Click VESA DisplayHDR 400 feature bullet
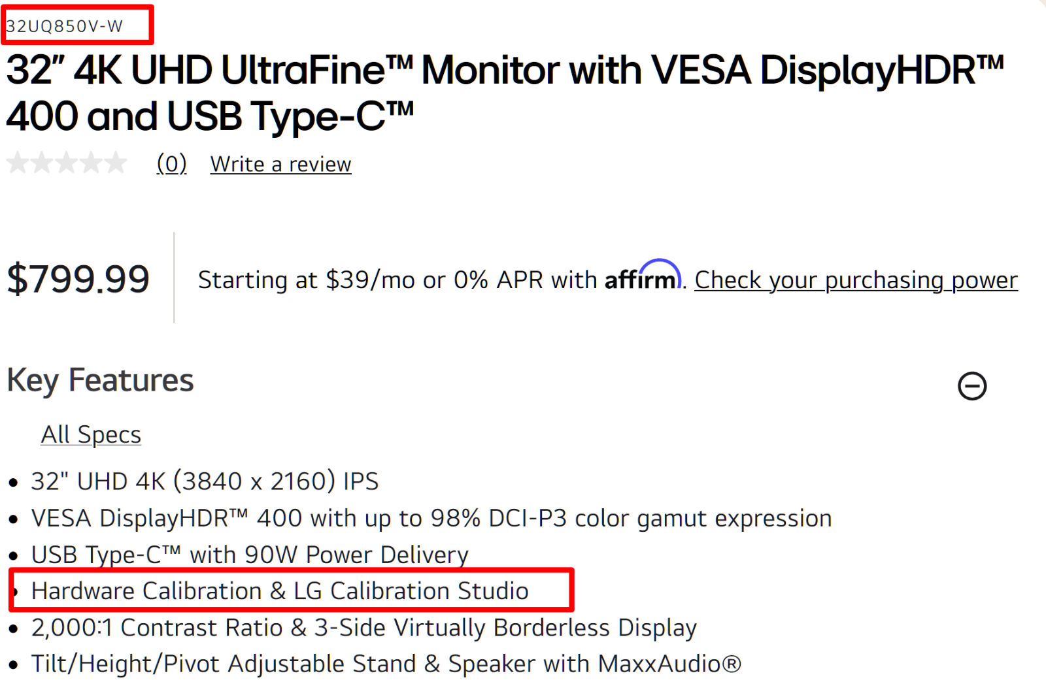The image size is (1046, 699). tap(431, 518)
